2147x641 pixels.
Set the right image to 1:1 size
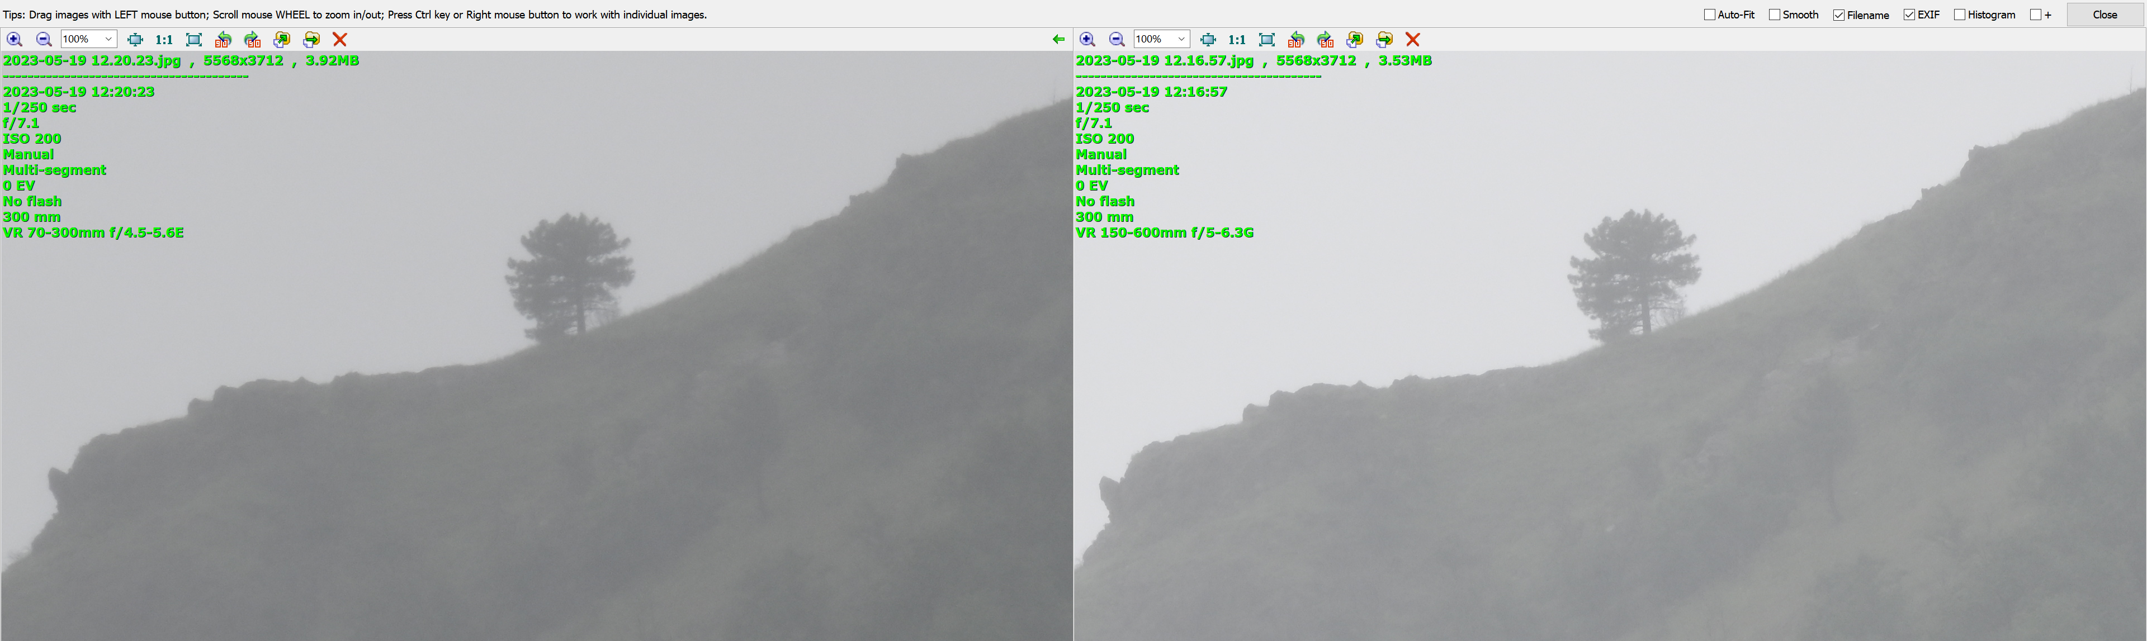click(x=1237, y=39)
